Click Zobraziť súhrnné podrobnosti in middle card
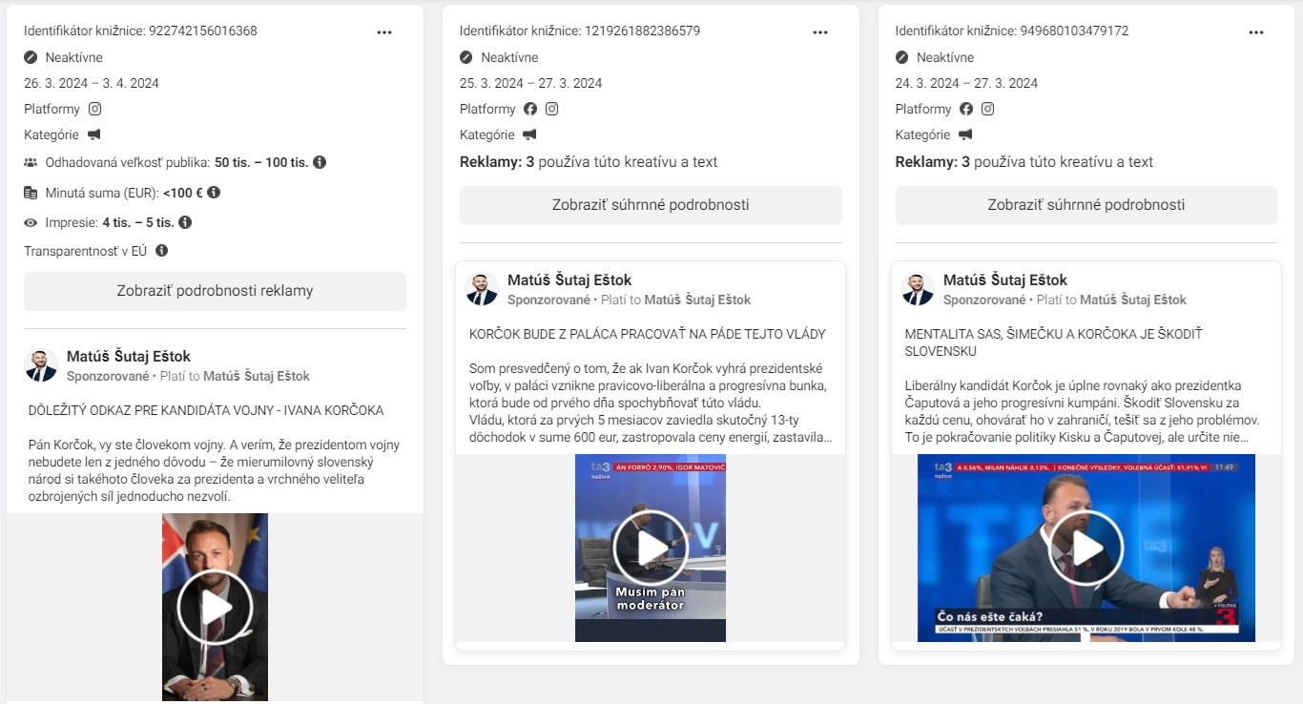 click(651, 205)
